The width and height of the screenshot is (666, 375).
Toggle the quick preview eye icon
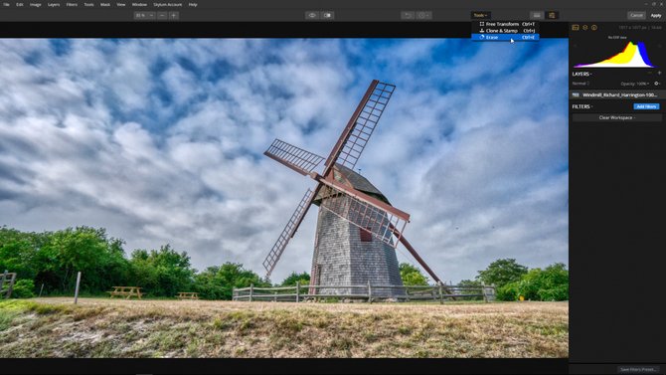(312, 15)
